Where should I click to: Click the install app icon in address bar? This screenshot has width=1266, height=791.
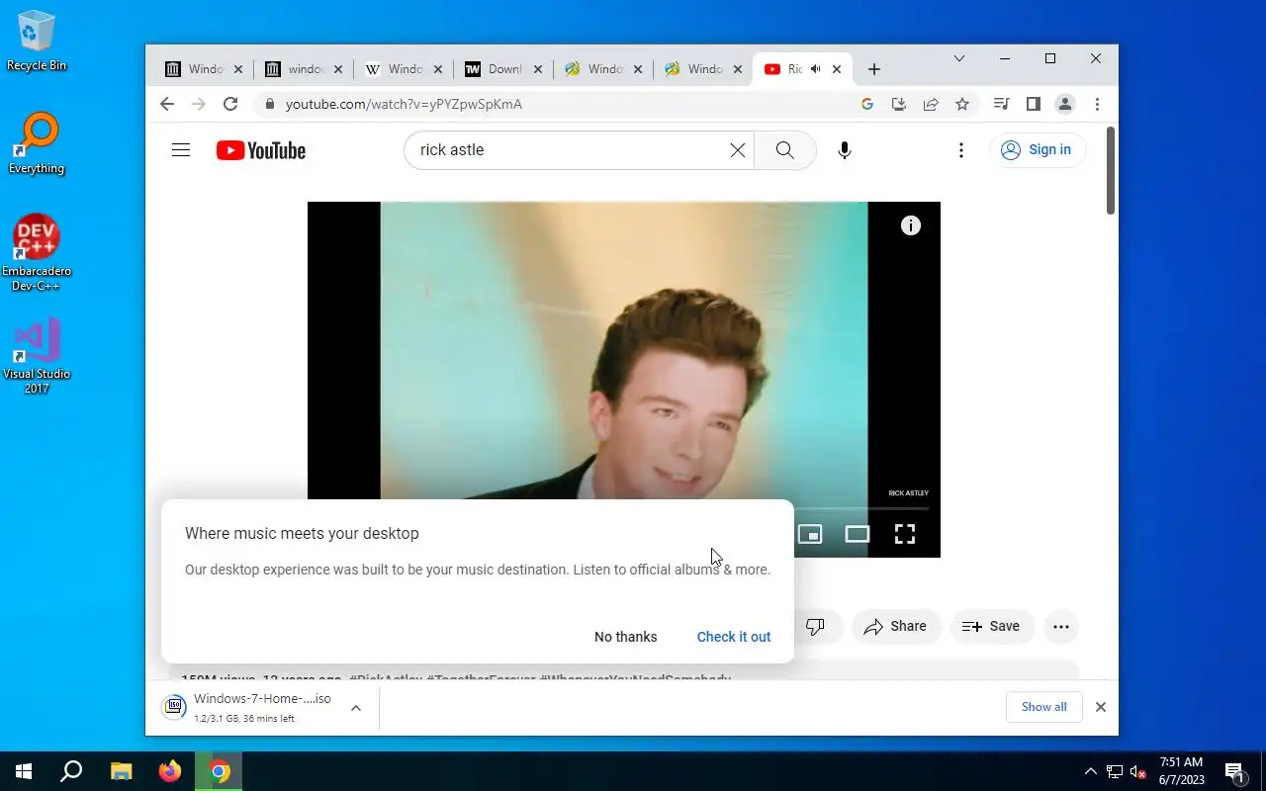click(899, 104)
